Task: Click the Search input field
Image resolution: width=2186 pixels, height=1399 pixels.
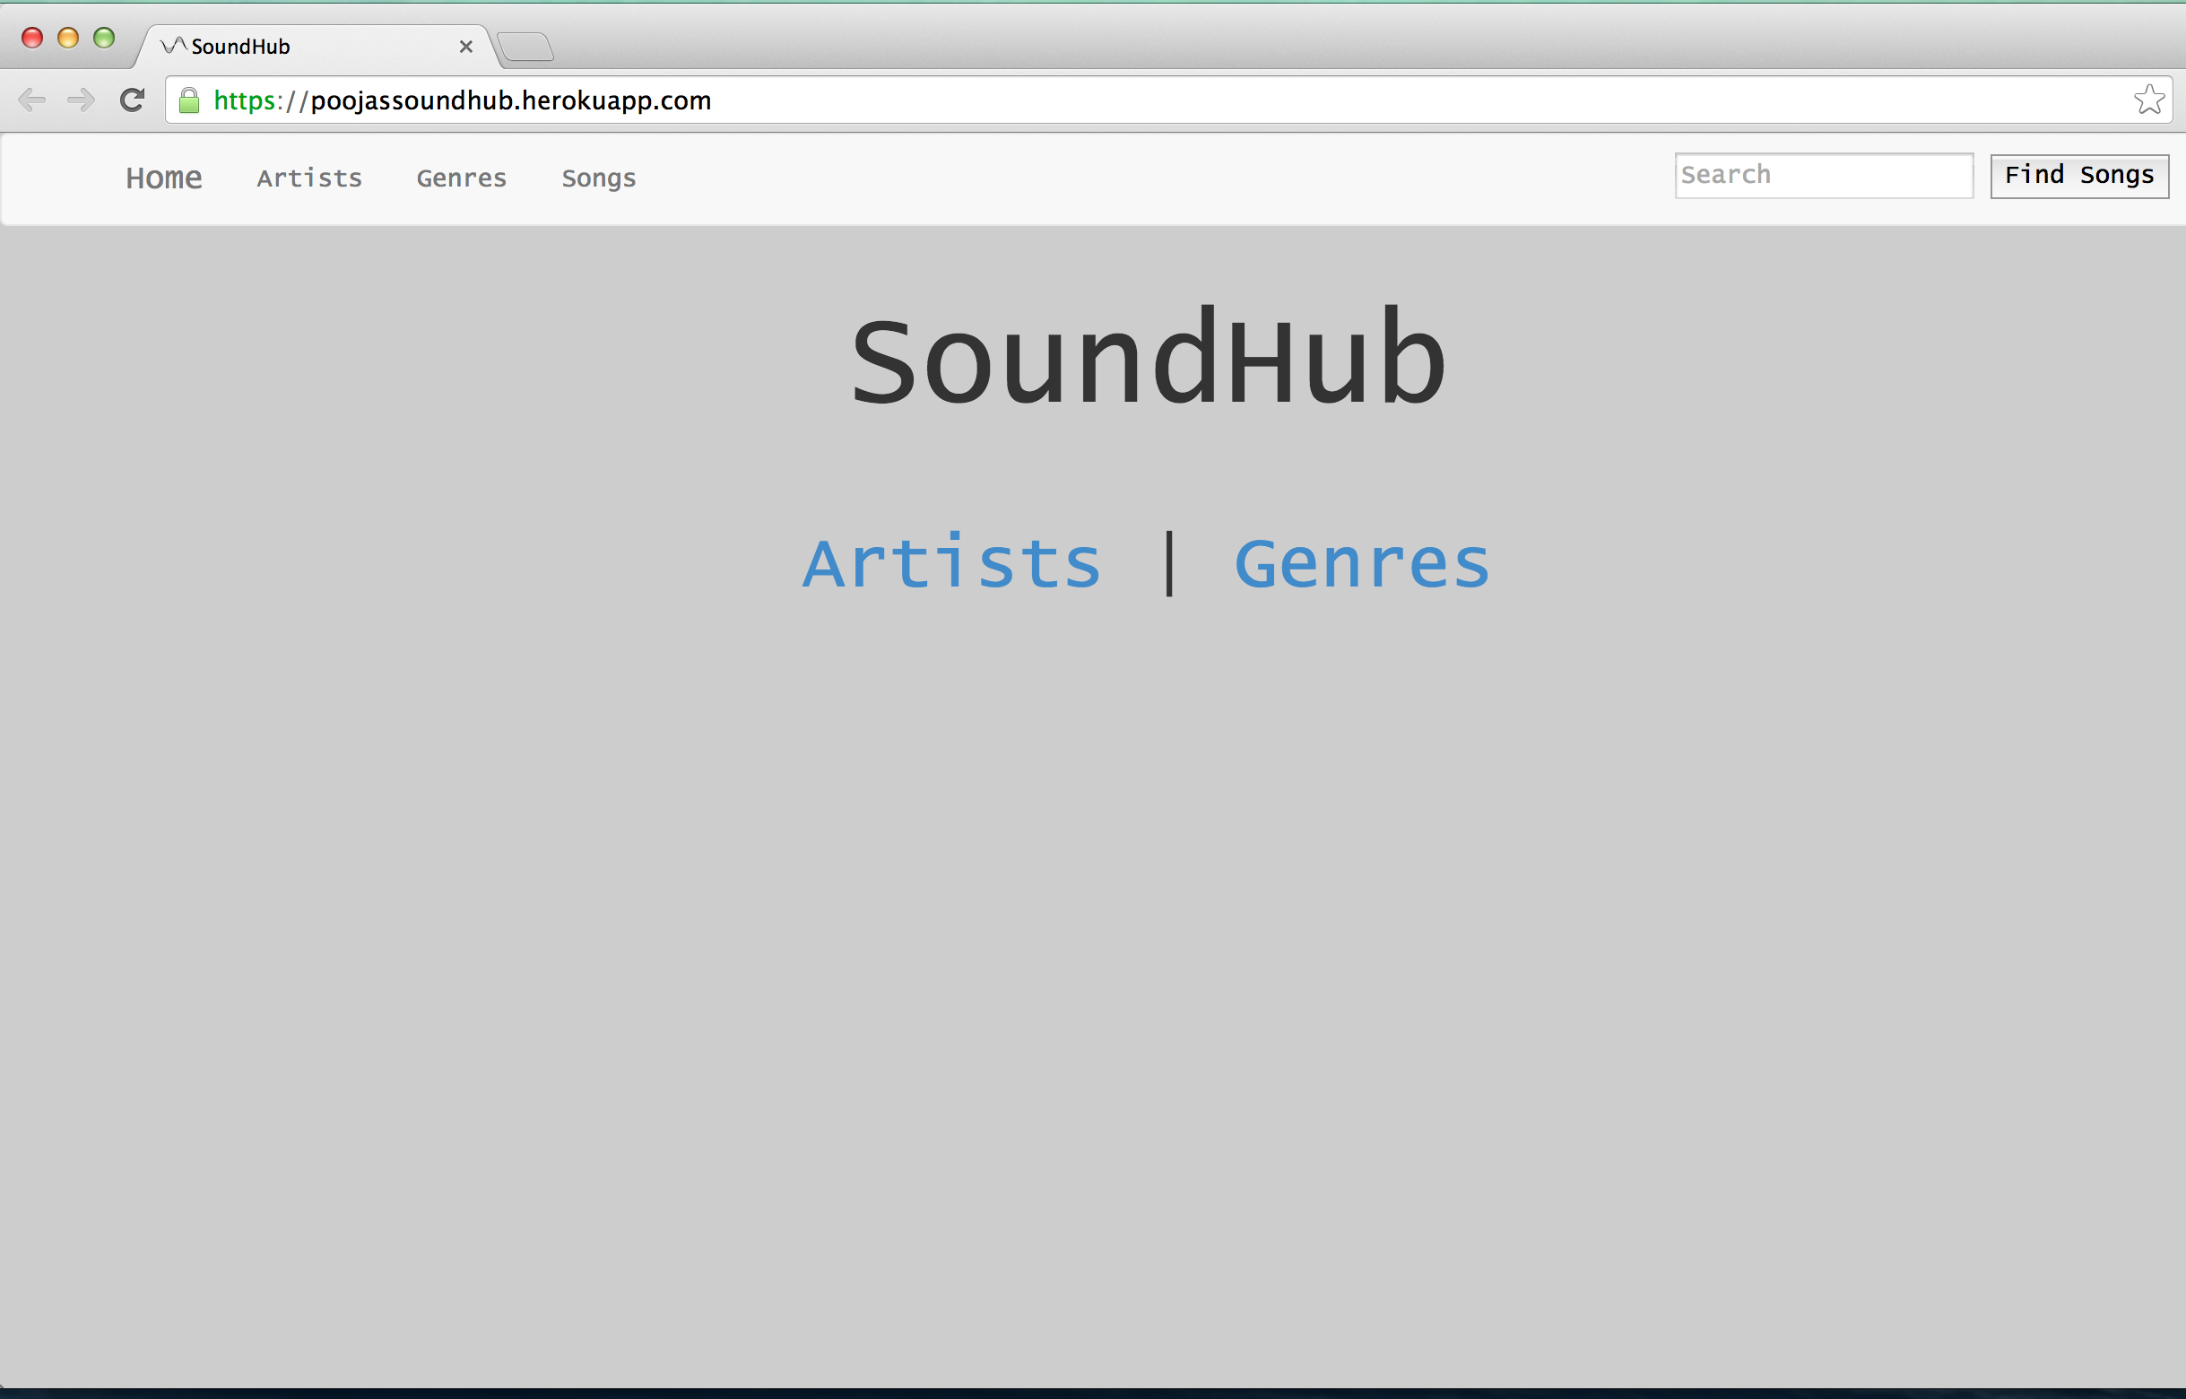Action: 1823,176
